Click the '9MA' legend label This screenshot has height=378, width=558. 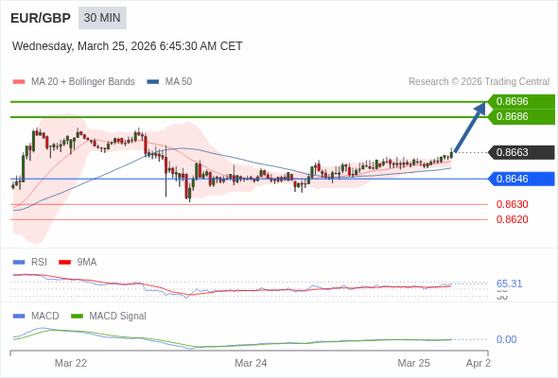87,263
